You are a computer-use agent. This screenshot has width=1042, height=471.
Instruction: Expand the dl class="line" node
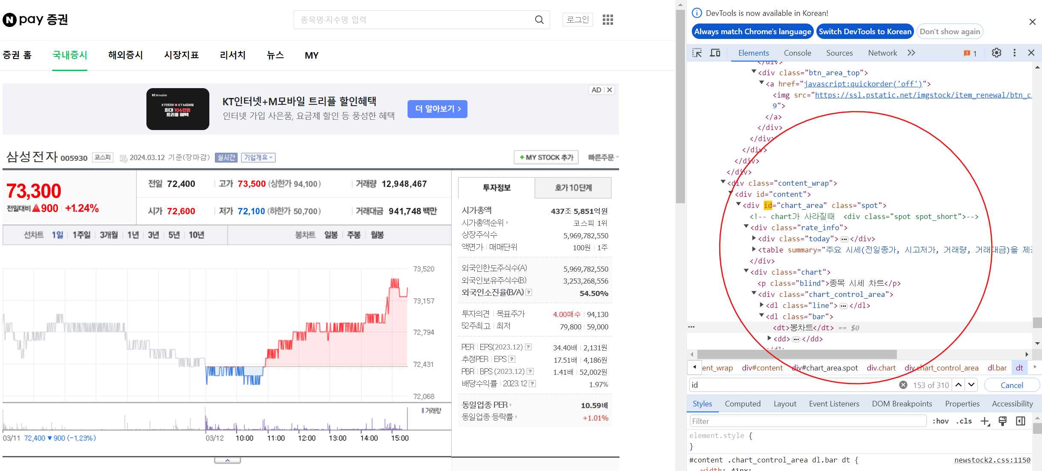point(762,305)
